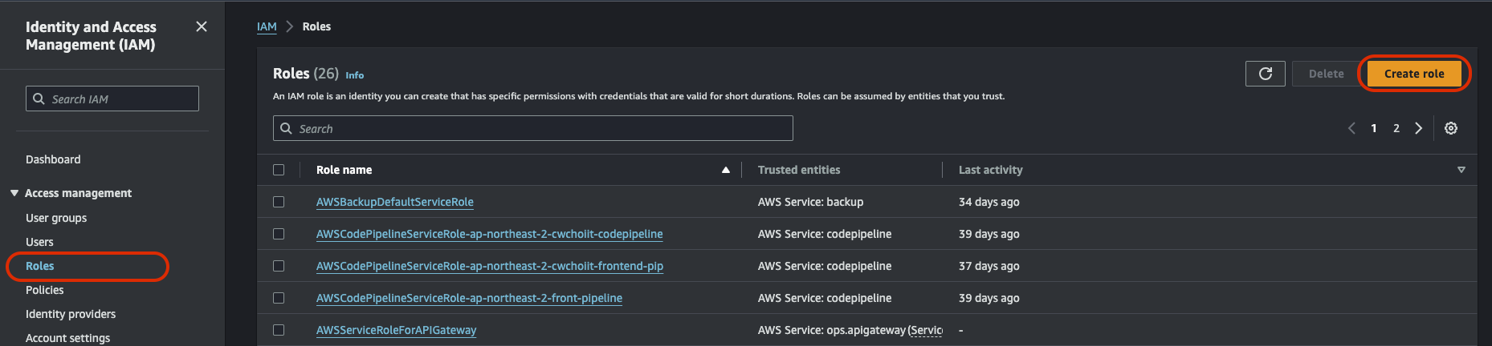Open the AWSBackupDefaultServiceRole link
1492x346 pixels.
click(x=395, y=202)
